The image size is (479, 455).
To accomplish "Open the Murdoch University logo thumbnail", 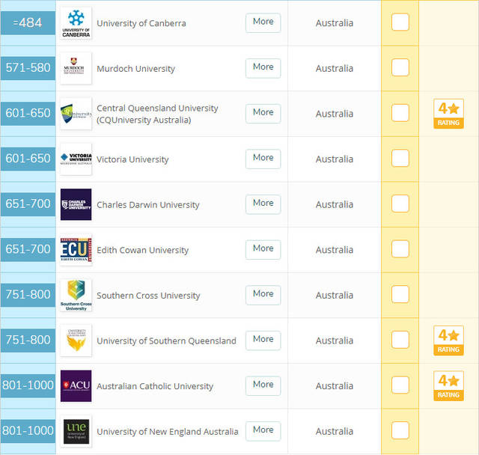I will pyautogui.click(x=76, y=68).
